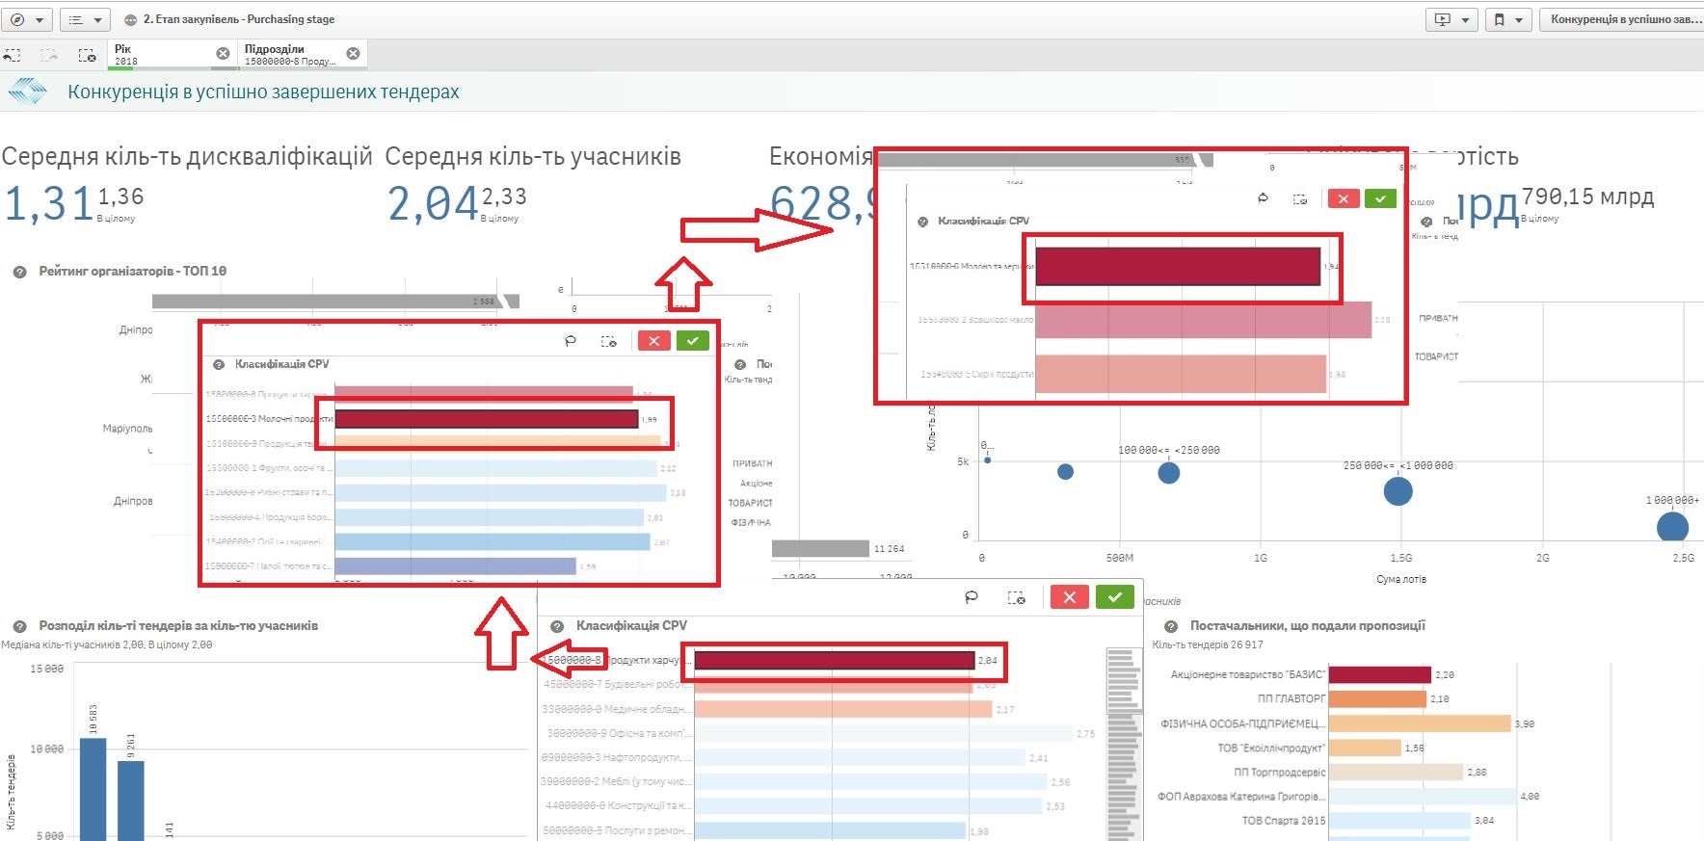Open sheet selector Конкуренція в успішно зав…
Screen dimensions: 1704x841
pos(1621,19)
